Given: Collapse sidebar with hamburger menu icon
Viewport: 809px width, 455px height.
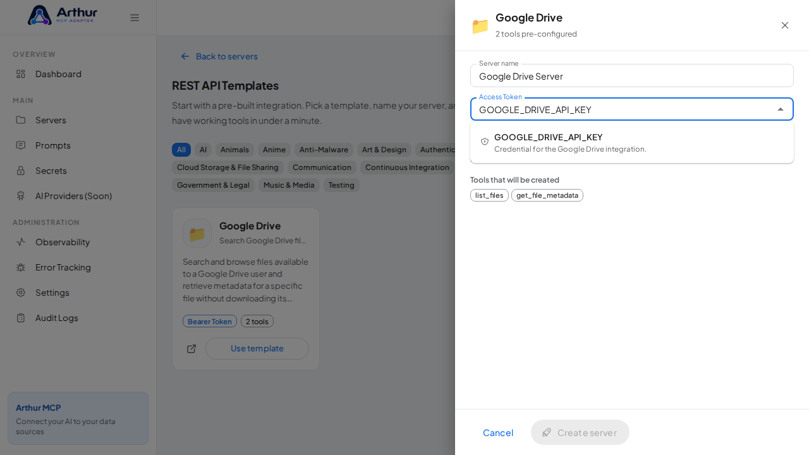Looking at the screenshot, I should [x=135, y=18].
